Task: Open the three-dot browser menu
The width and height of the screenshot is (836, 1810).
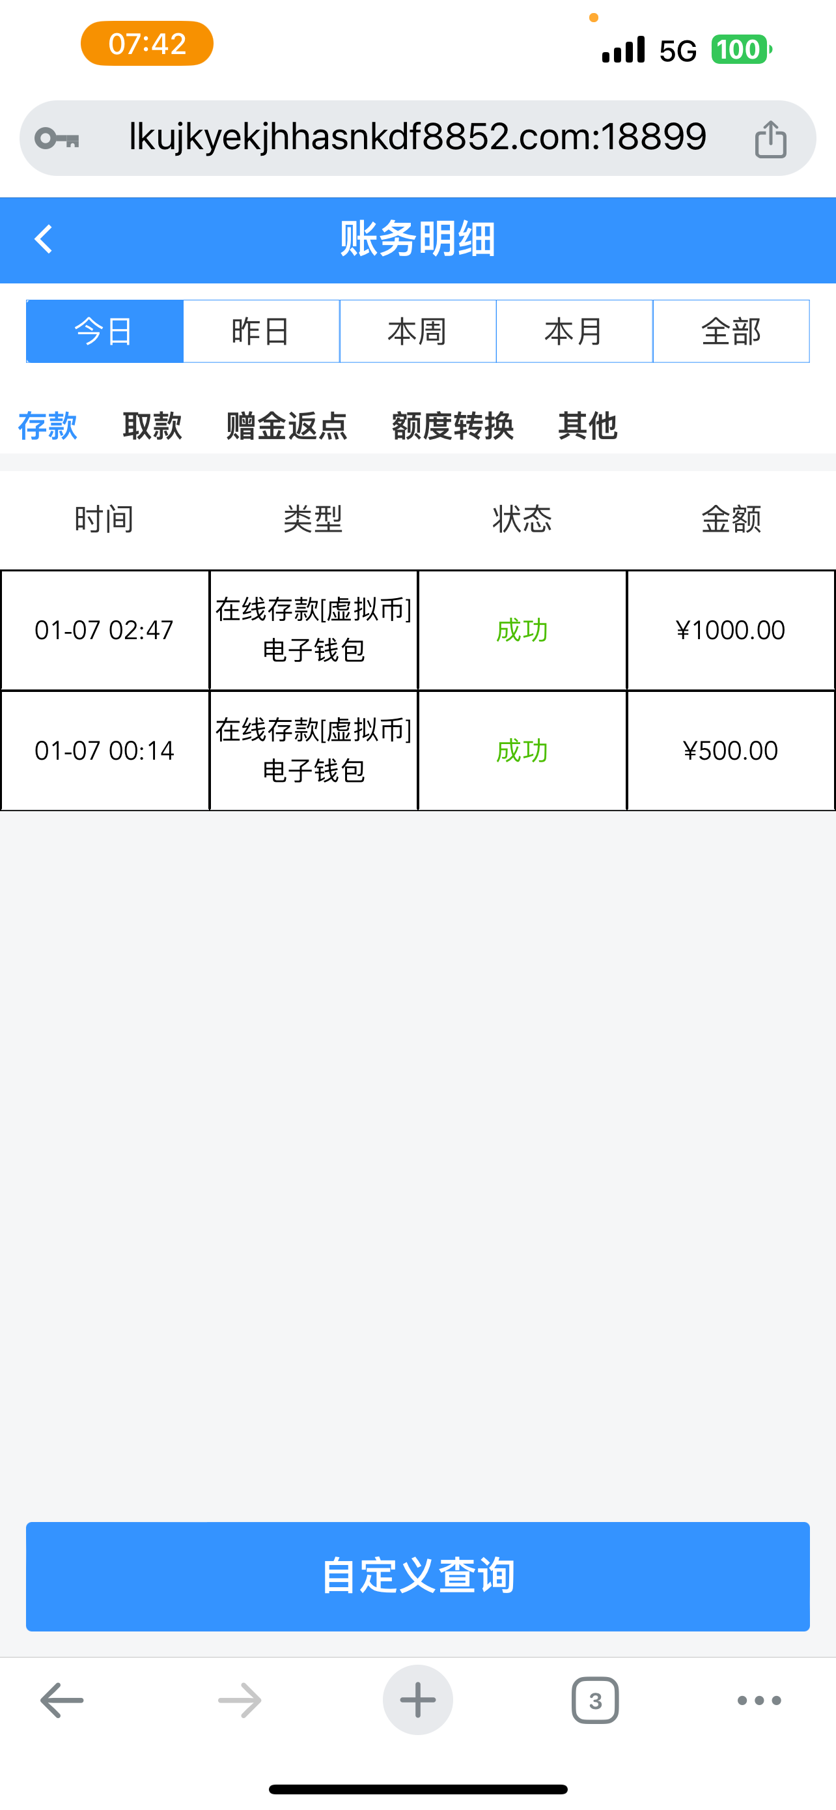Action: point(759,1701)
